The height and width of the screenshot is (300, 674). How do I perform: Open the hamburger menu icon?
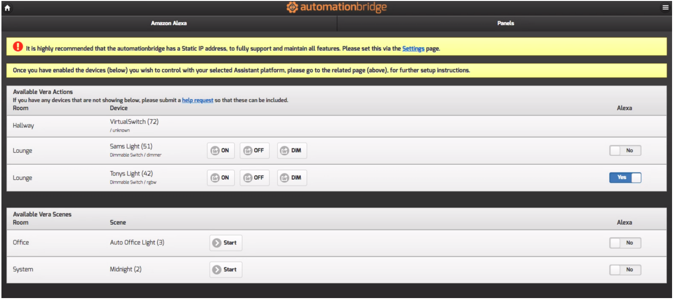tap(665, 8)
